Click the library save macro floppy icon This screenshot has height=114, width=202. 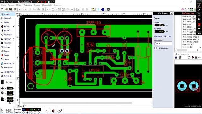pos(176,57)
